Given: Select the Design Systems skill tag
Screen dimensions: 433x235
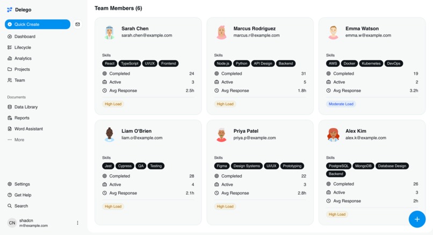Looking at the screenshot, I should coord(247,166).
